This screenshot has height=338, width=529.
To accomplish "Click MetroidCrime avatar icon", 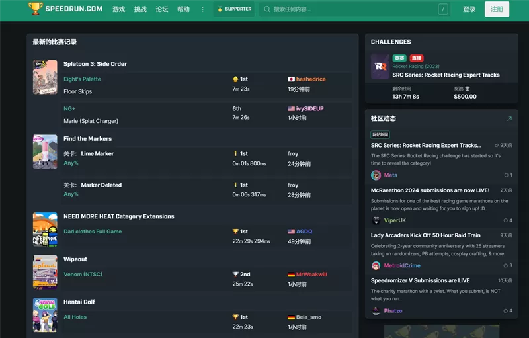I will pos(376,265).
